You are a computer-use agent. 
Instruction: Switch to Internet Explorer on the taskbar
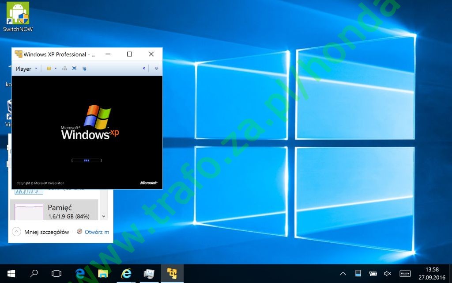pyautogui.click(x=126, y=273)
